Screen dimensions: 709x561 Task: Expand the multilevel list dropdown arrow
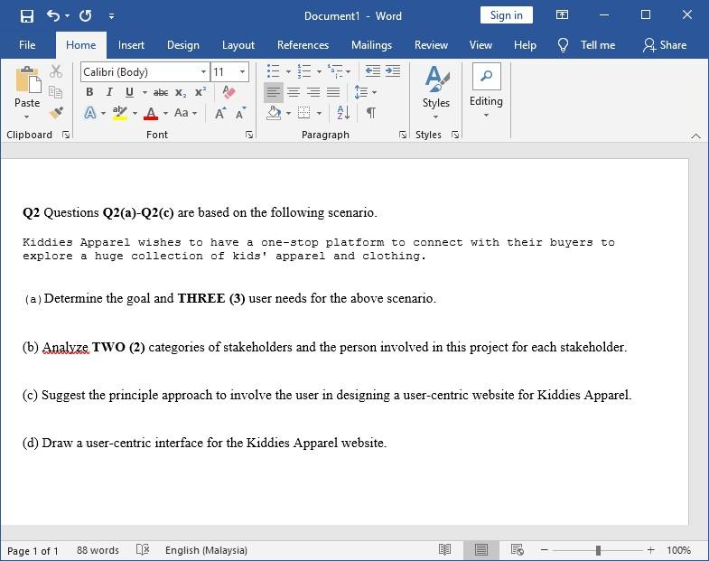tap(348, 72)
